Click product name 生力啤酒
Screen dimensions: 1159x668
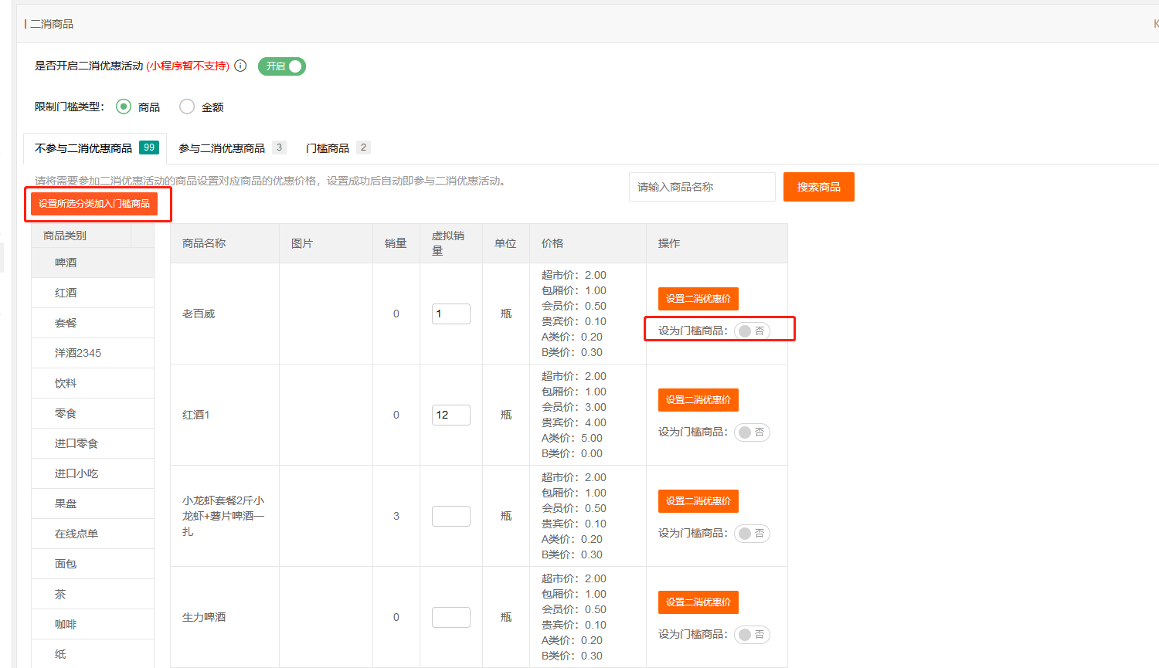click(x=204, y=617)
